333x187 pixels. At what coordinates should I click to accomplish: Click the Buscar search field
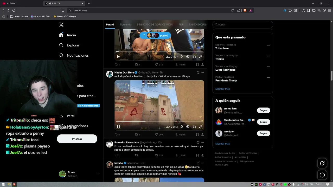point(243,25)
